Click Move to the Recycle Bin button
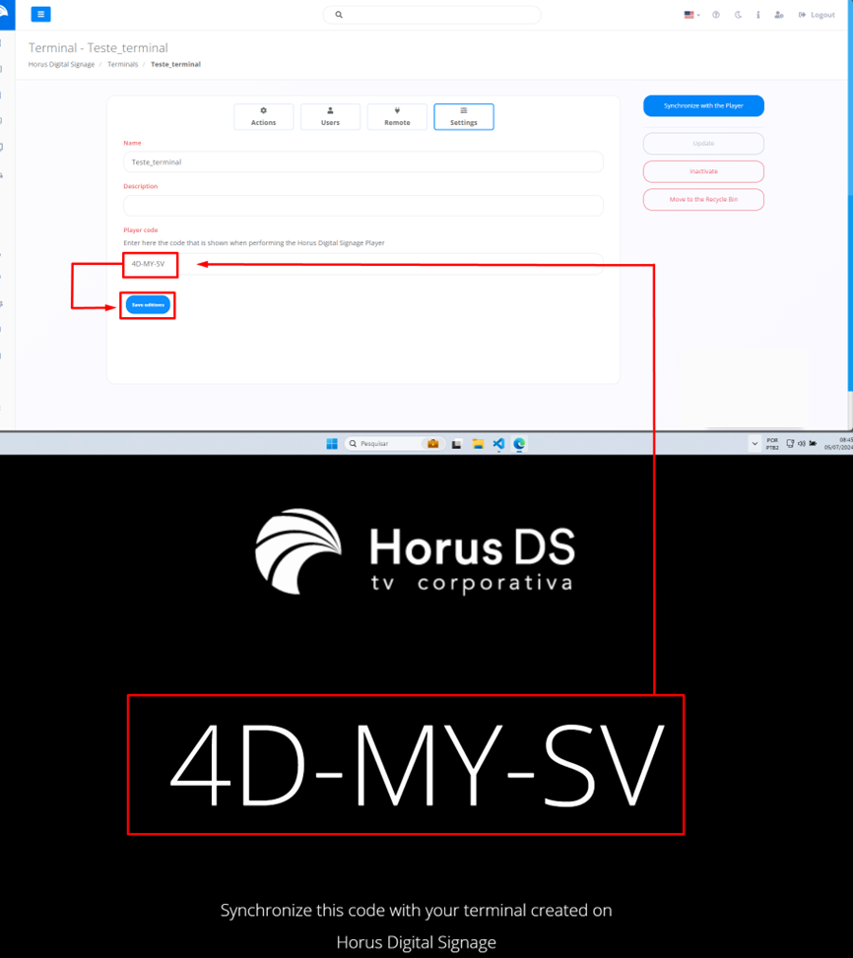 (703, 199)
